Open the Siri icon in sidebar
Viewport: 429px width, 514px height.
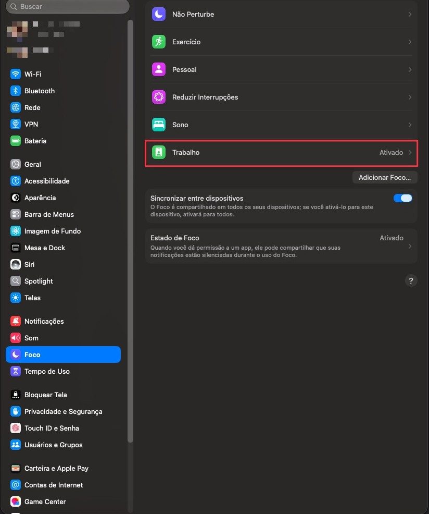(x=16, y=264)
